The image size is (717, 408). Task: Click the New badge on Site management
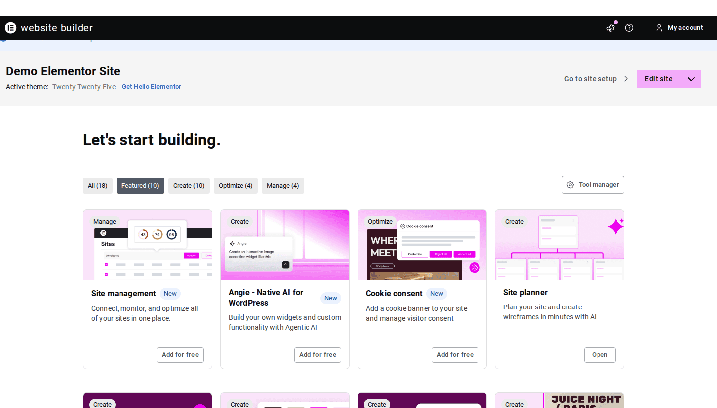point(170,294)
